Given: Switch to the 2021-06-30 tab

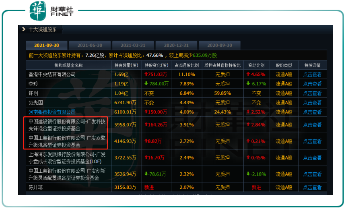Looking at the screenshot, I should 90,45.
